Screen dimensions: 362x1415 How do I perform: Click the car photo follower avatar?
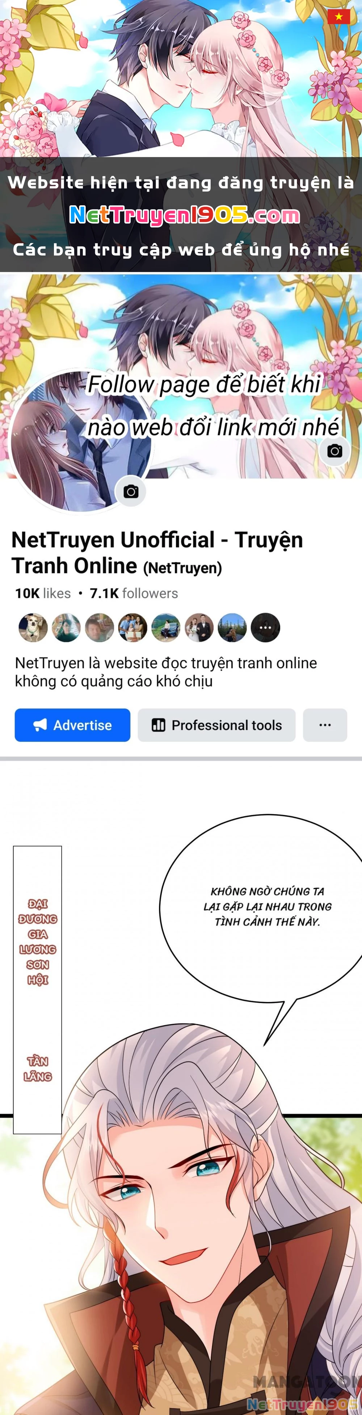(x=166, y=627)
